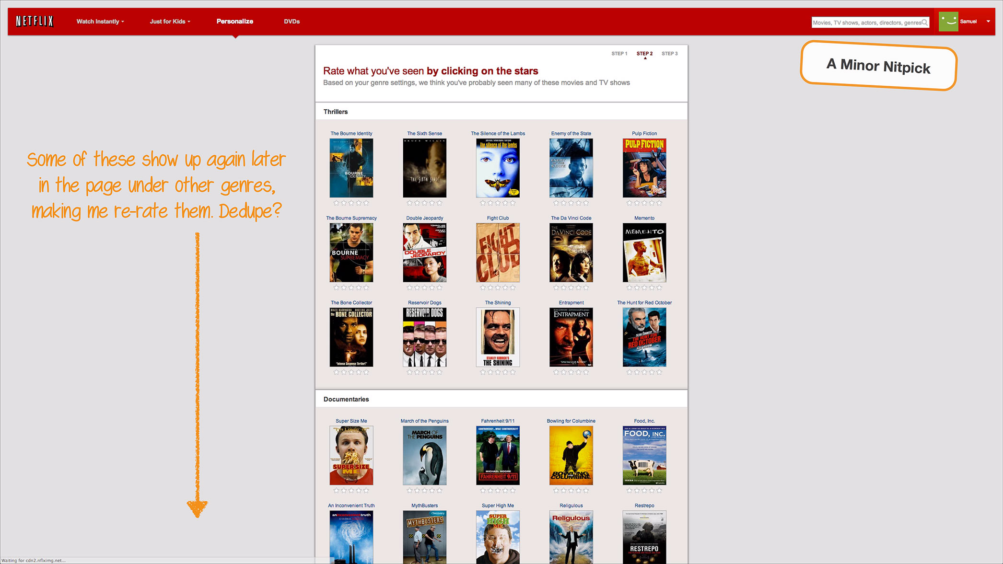1003x564 pixels.
Task: Expand the Just for Kids menu
Action: 170,22
